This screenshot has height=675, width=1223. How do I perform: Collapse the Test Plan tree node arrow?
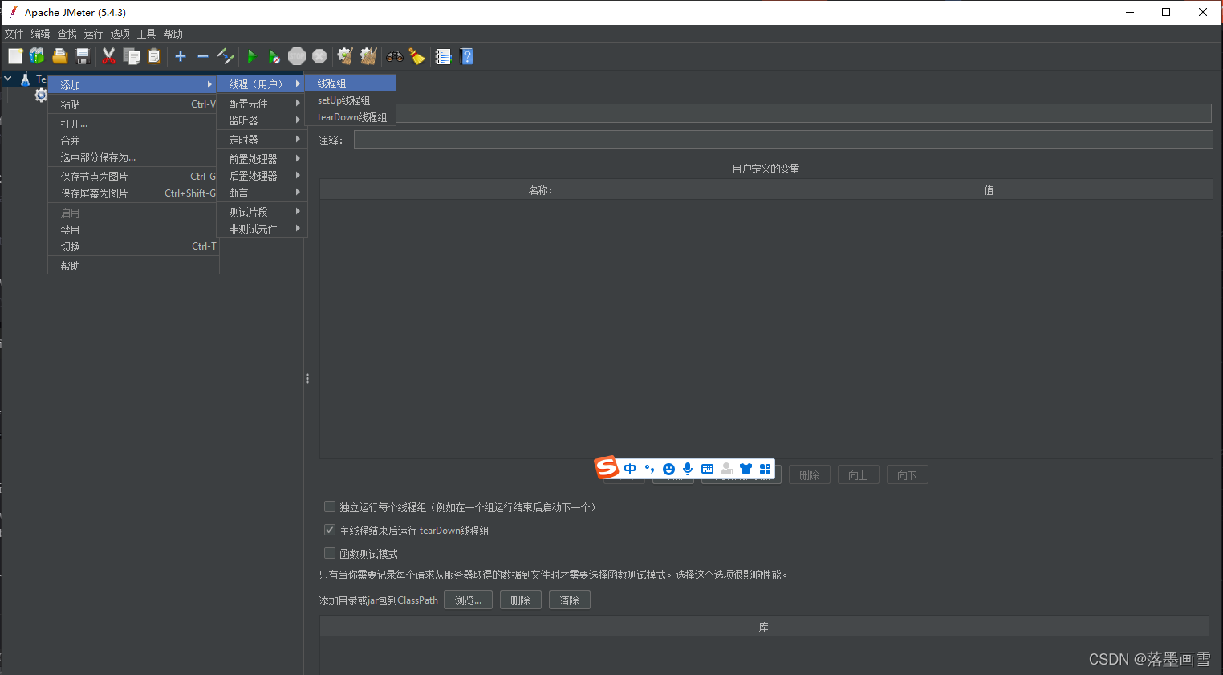tap(8, 79)
